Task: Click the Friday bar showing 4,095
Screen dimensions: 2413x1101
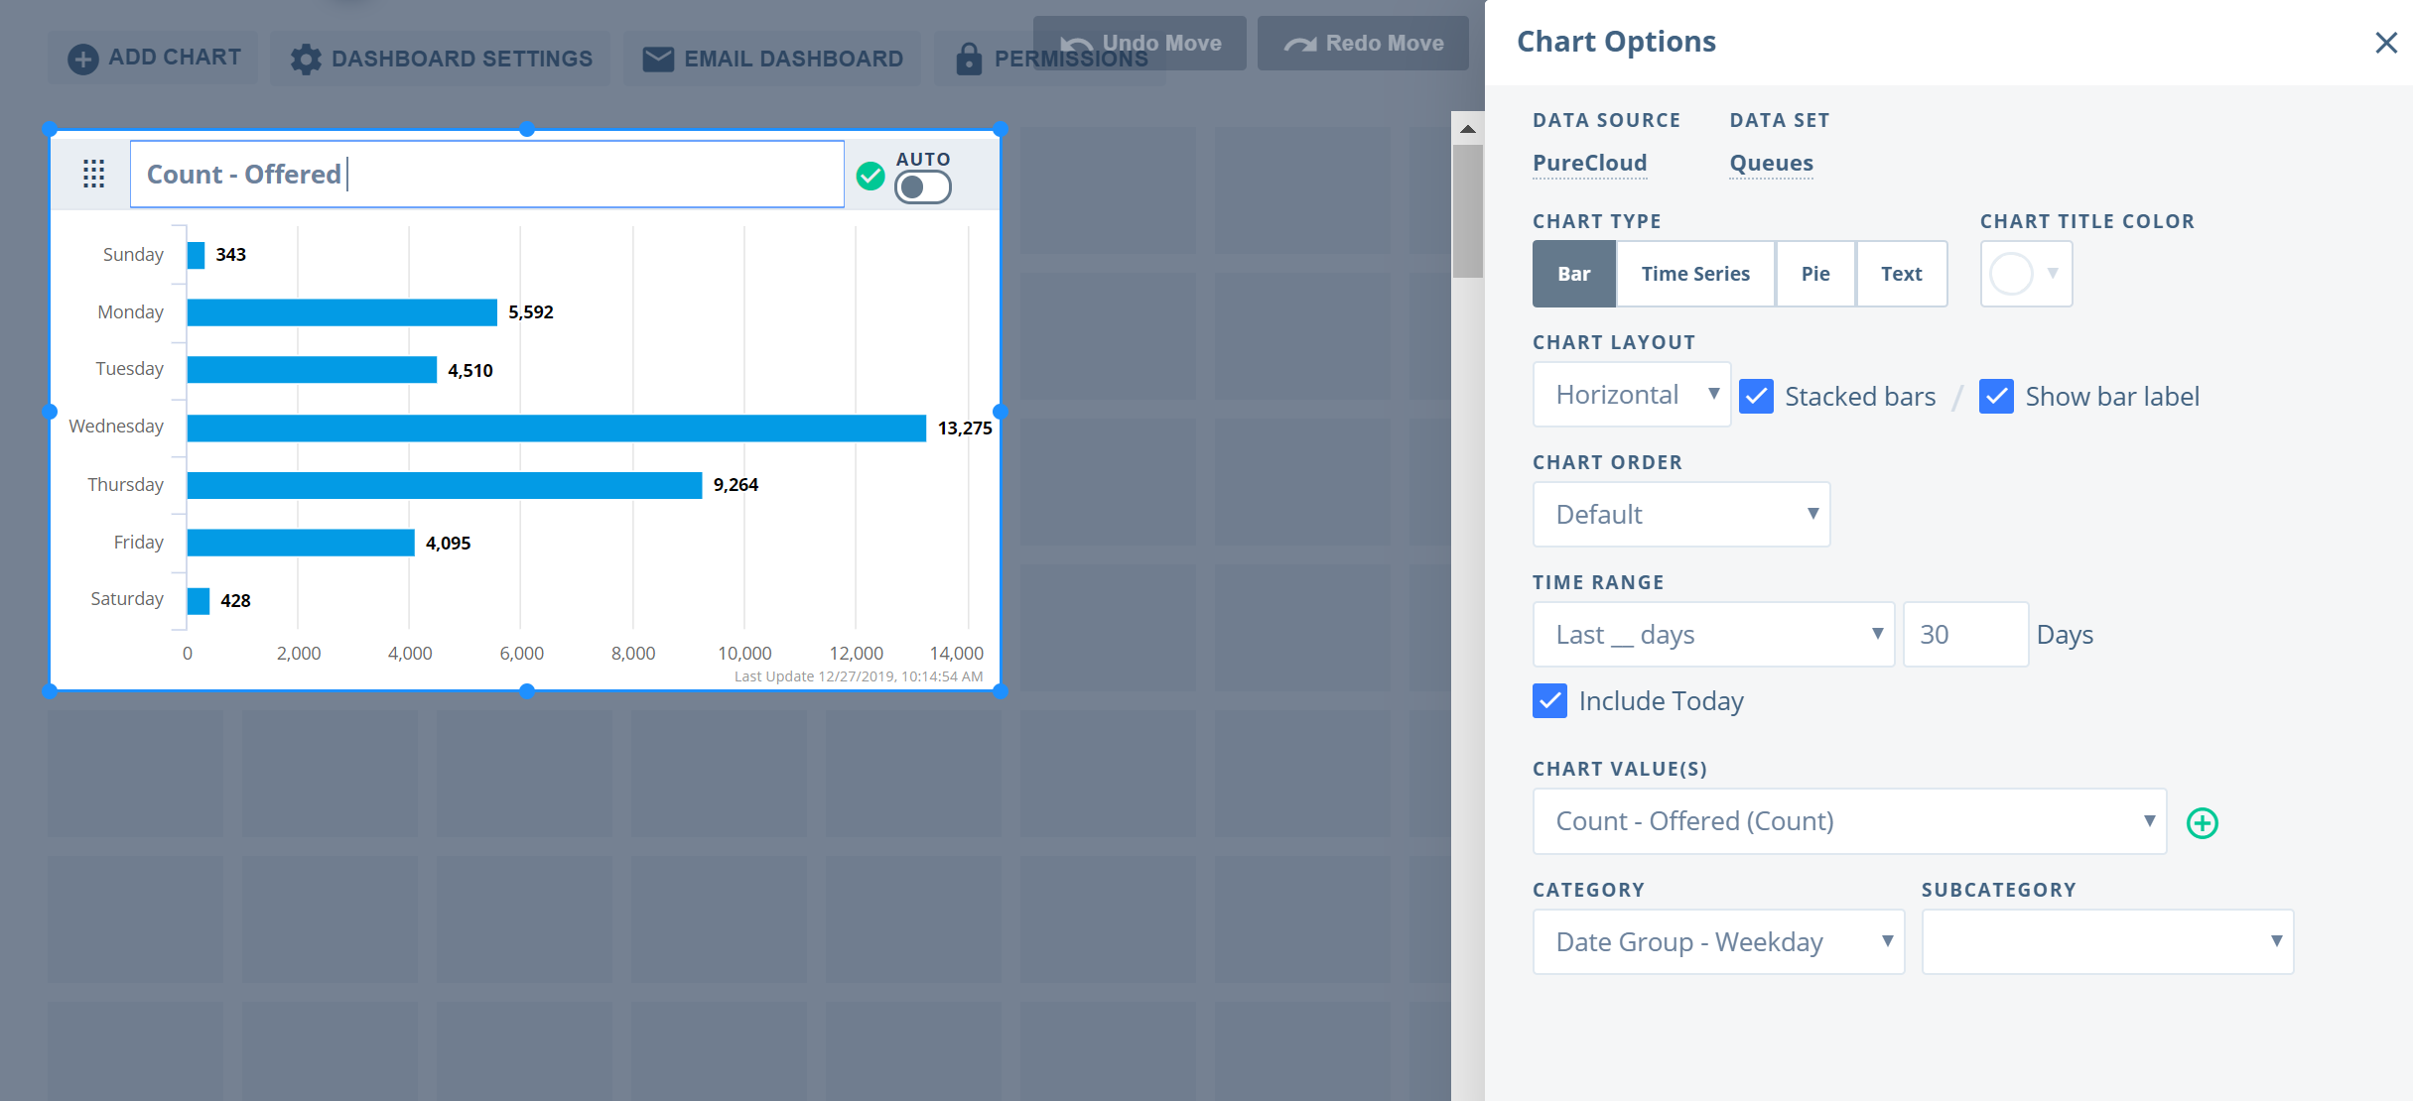Action: click(301, 543)
